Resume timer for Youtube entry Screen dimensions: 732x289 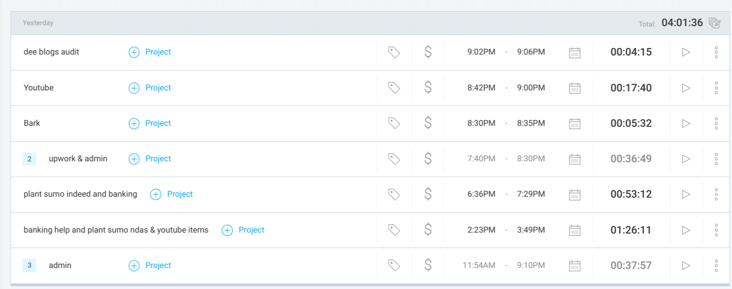pyautogui.click(x=686, y=88)
